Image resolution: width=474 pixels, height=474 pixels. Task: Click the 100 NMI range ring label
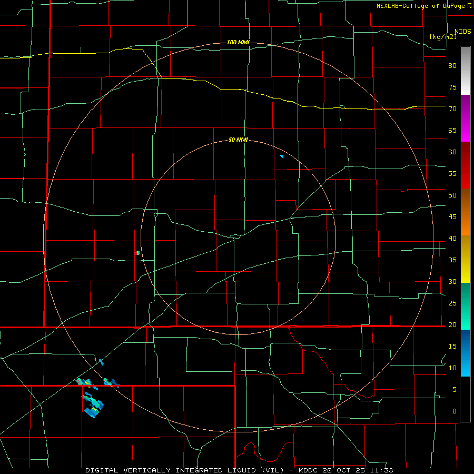click(x=238, y=42)
